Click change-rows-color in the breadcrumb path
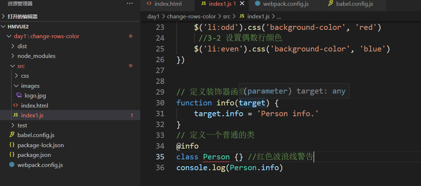This screenshot has width=421, height=186. coord(192,17)
